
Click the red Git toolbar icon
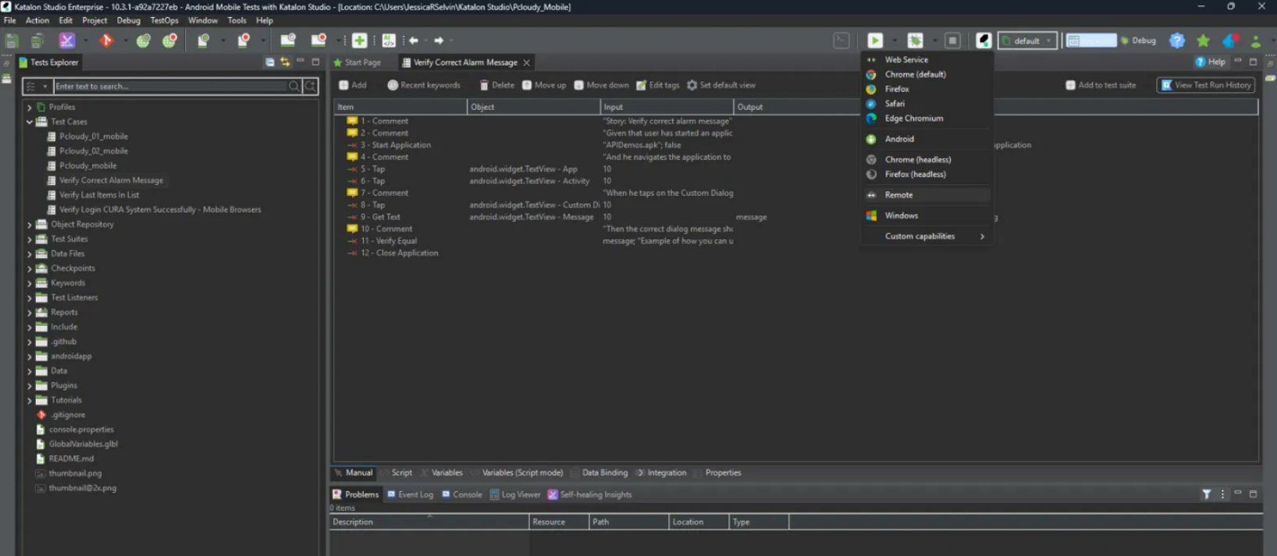tap(106, 41)
